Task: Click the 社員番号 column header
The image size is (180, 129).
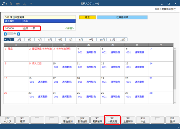Action: click(13, 21)
